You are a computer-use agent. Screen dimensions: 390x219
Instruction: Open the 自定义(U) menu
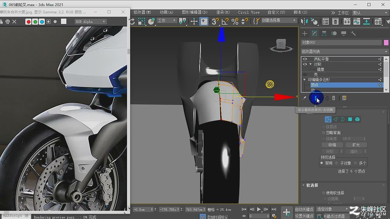pyautogui.click(x=276, y=12)
